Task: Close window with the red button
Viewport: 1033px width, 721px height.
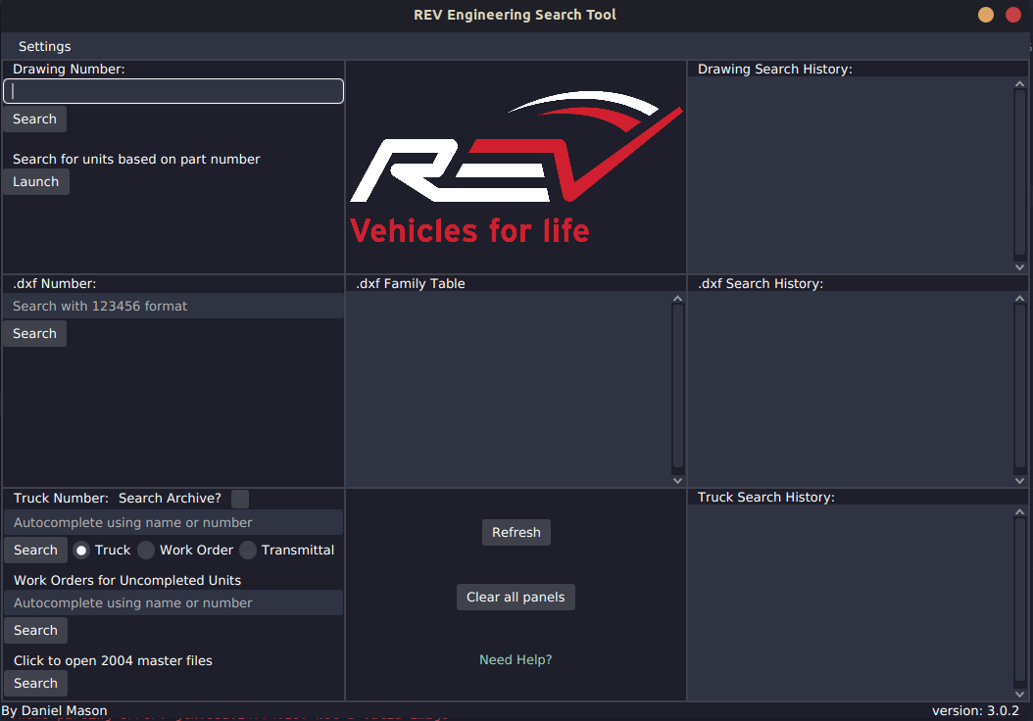Action: pyautogui.click(x=1013, y=15)
